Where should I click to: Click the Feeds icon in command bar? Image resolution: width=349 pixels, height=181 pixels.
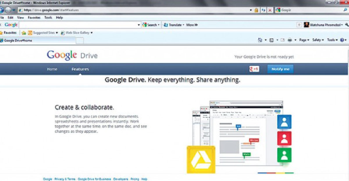coord(271,40)
